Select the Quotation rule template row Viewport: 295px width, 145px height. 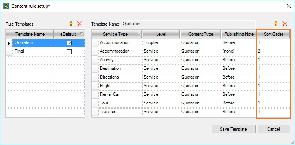(x=45, y=43)
